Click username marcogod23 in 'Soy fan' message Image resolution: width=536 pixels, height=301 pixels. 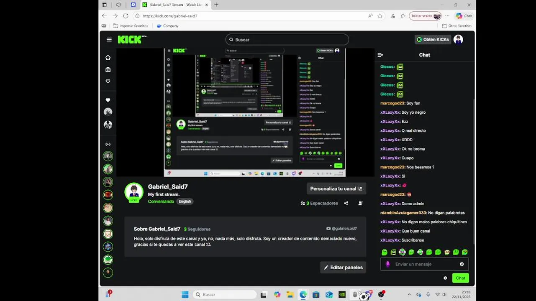[392, 103]
